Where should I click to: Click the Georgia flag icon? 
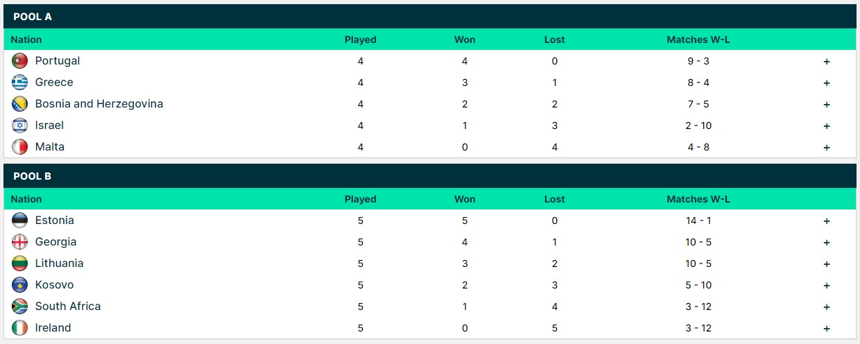(20, 242)
